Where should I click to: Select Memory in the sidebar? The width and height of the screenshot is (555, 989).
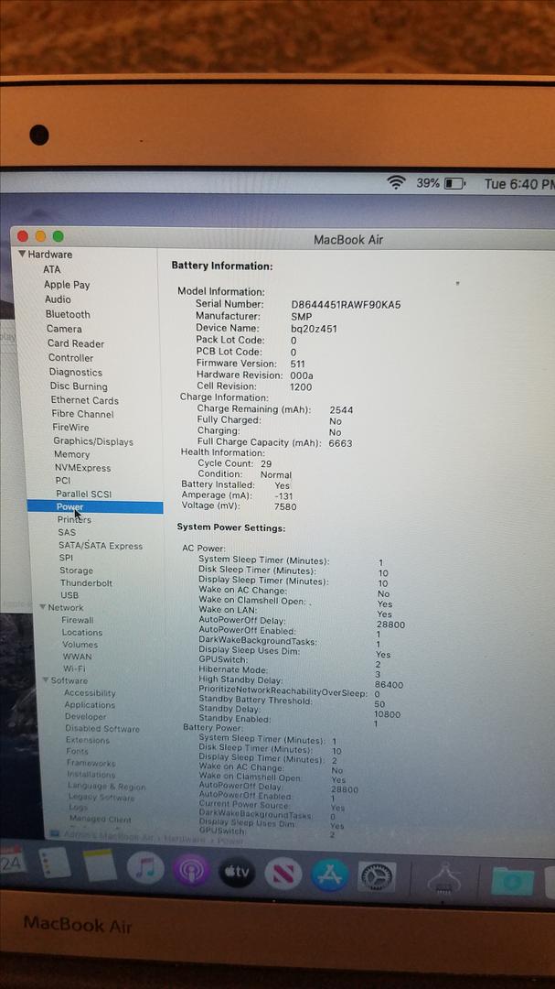(72, 454)
